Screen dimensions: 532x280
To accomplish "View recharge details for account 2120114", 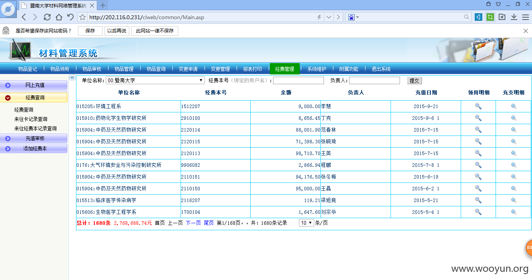I will (514, 130).
